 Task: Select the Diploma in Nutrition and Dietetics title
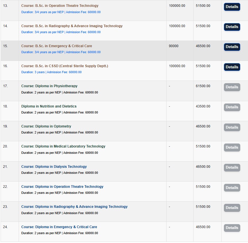click(x=49, y=106)
